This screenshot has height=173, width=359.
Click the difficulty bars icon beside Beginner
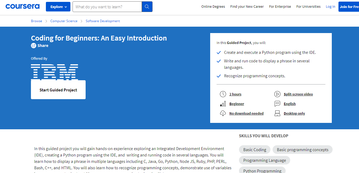223,104
